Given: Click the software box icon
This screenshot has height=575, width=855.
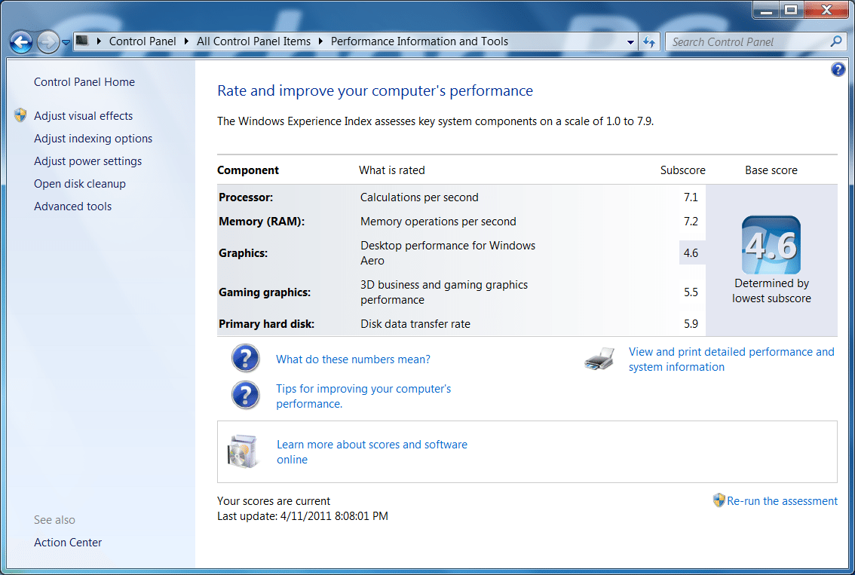Looking at the screenshot, I should (242, 452).
